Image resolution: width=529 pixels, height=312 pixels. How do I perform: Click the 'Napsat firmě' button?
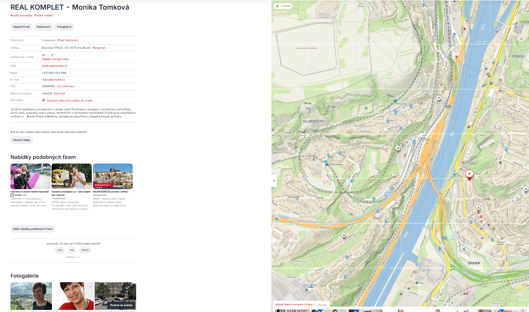(21, 27)
